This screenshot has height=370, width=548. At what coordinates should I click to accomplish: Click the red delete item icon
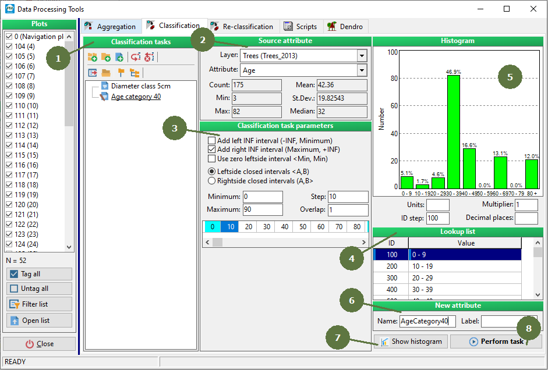149,57
